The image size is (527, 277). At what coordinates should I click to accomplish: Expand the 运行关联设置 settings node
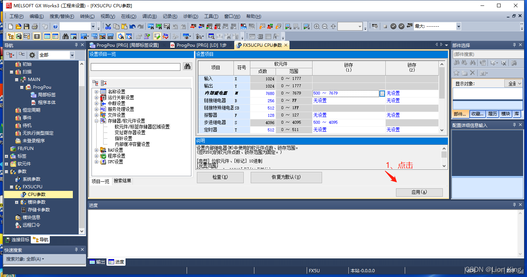(97, 97)
